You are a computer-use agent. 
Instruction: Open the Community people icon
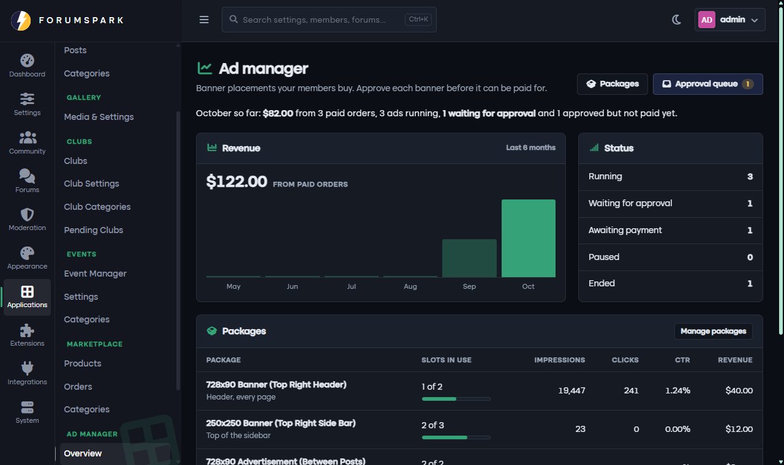click(x=27, y=138)
